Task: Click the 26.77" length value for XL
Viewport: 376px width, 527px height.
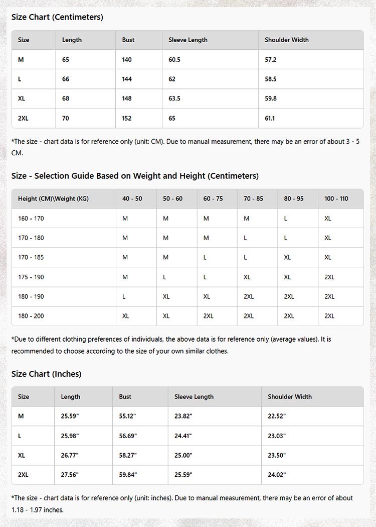Action: 70,455
